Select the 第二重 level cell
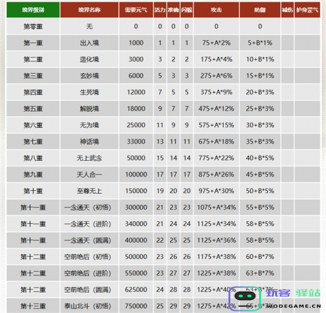The image size is (326, 313). pos(33,59)
